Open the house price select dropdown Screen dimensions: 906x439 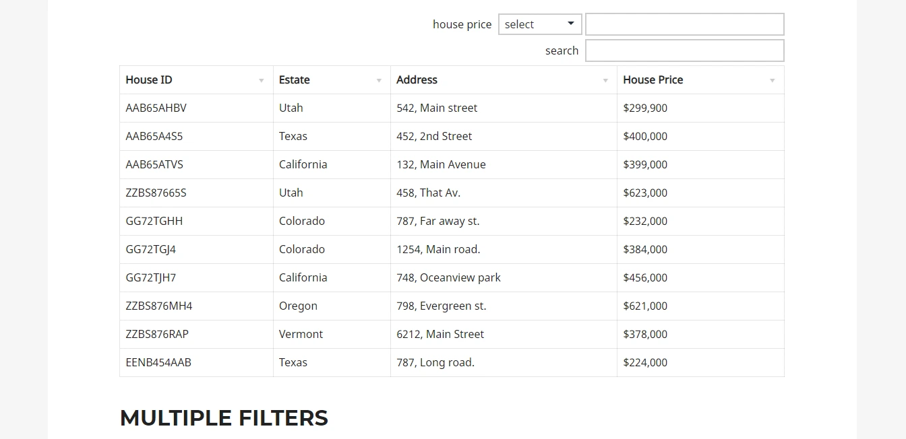click(x=540, y=24)
